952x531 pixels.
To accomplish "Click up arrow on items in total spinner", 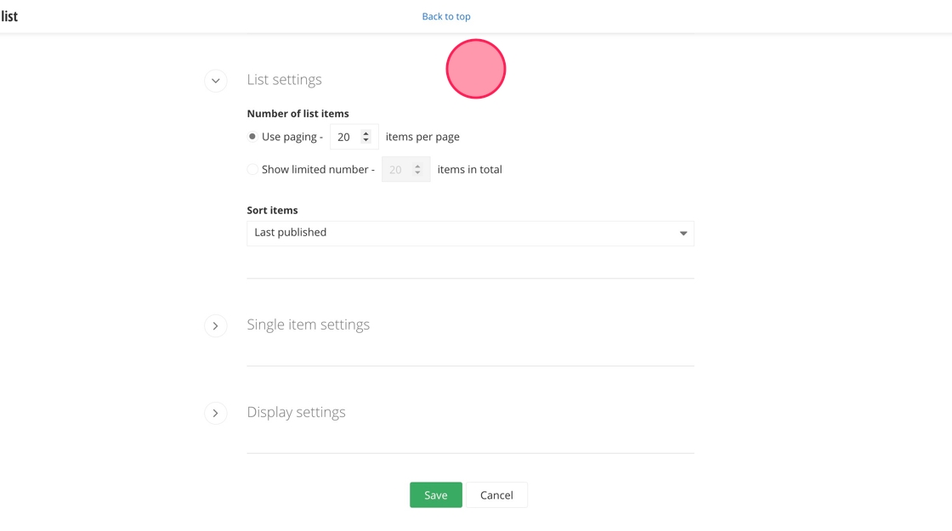I will (x=417, y=166).
